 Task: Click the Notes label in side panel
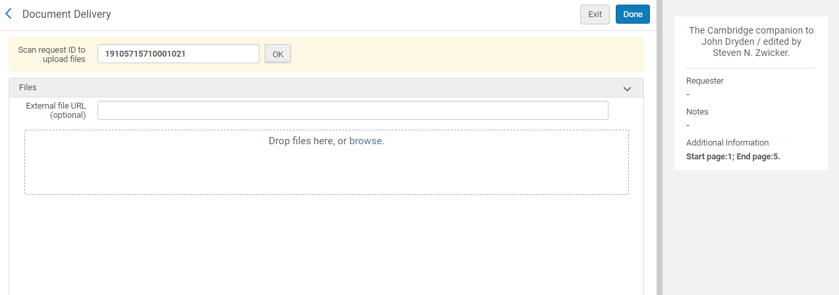[x=697, y=112]
